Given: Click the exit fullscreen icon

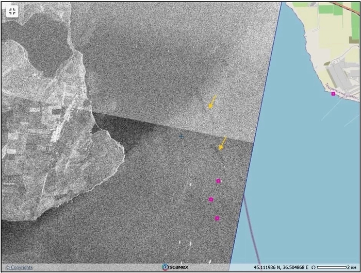Looking at the screenshot, I should [12, 12].
